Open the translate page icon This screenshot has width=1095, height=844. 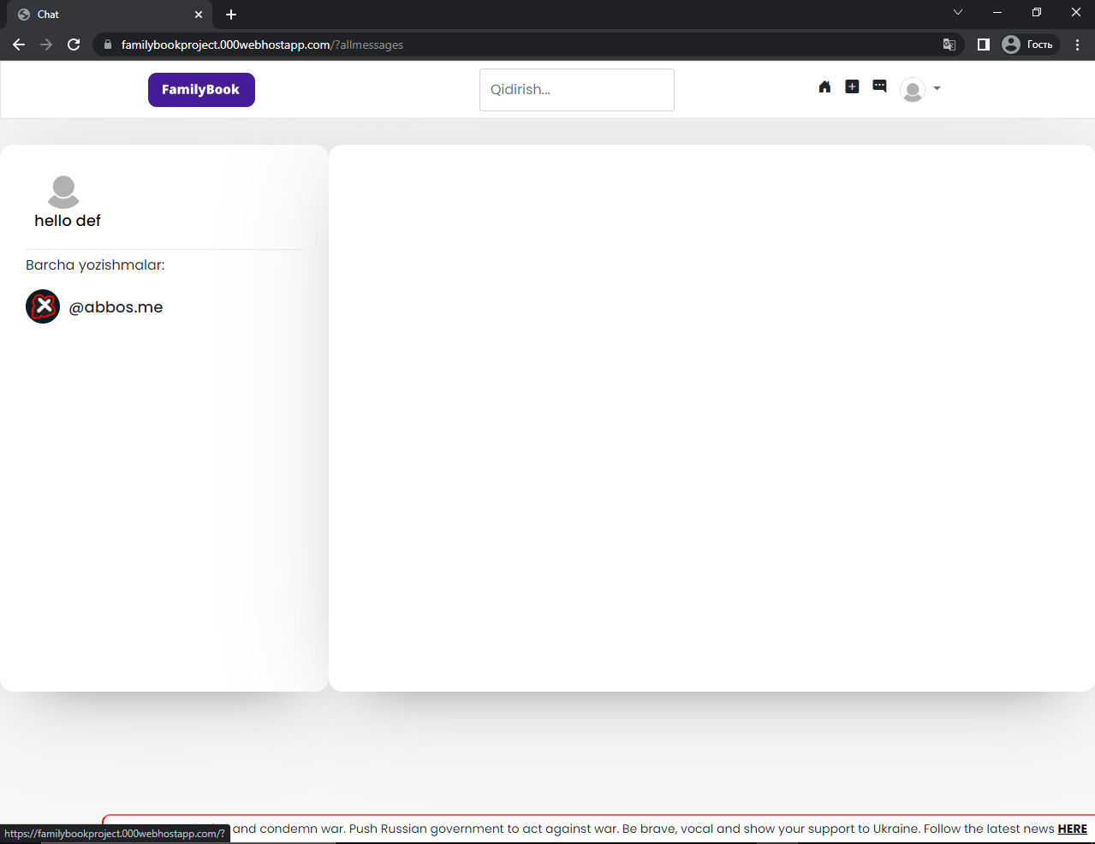(949, 45)
